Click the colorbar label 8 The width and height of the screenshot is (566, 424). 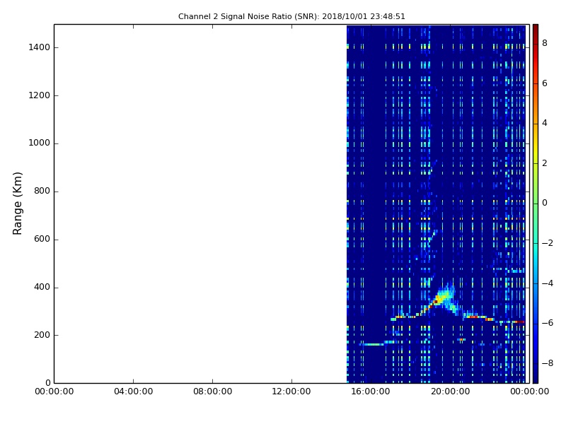point(545,43)
